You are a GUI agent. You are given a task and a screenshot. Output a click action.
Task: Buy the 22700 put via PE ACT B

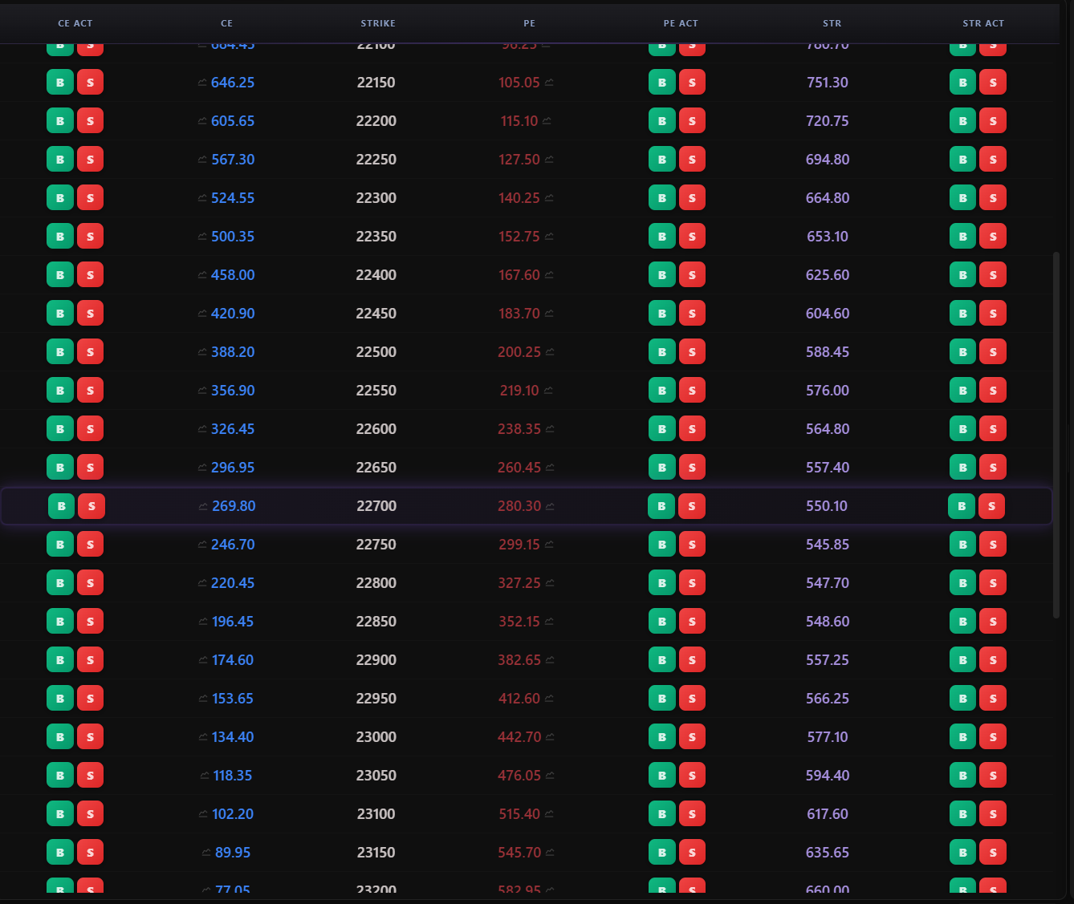tap(661, 506)
